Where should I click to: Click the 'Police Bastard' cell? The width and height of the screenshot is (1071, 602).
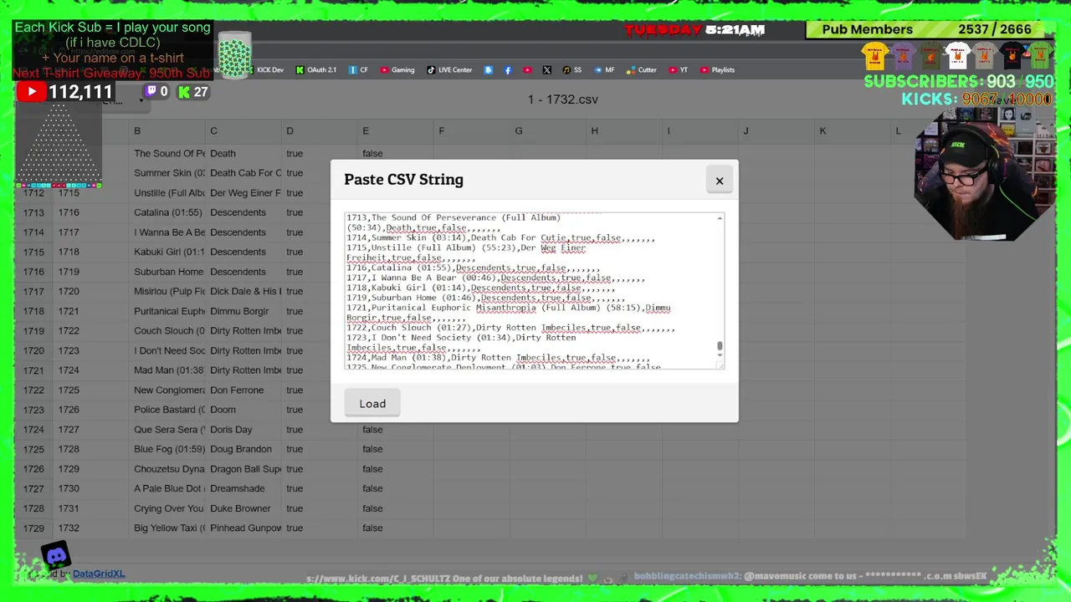(x=167, y=410)
